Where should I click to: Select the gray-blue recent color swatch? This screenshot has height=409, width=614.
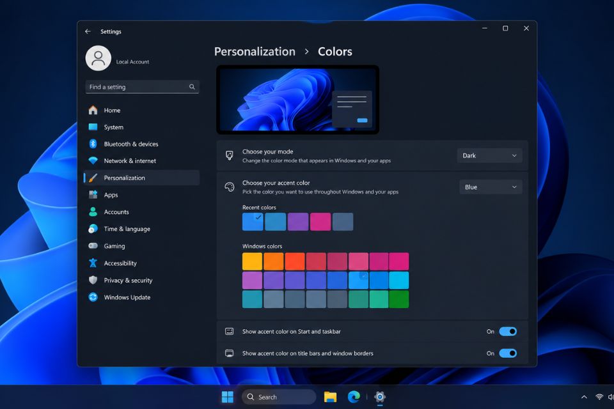click(343, 222)
